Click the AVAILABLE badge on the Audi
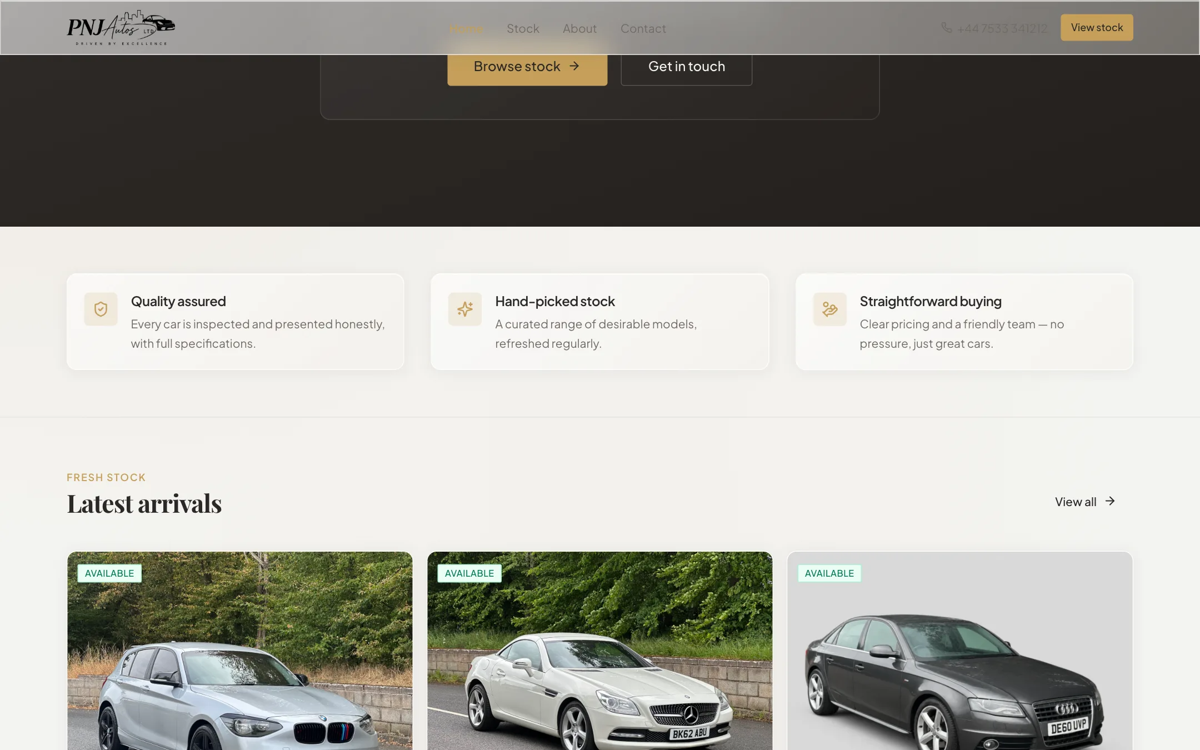1200x750 pixels. [829, 573]
